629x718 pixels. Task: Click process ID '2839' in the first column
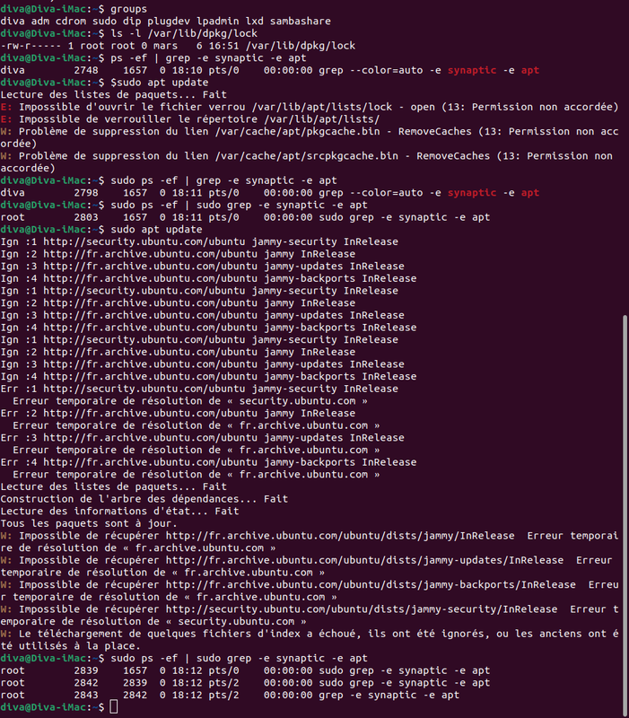86,670
